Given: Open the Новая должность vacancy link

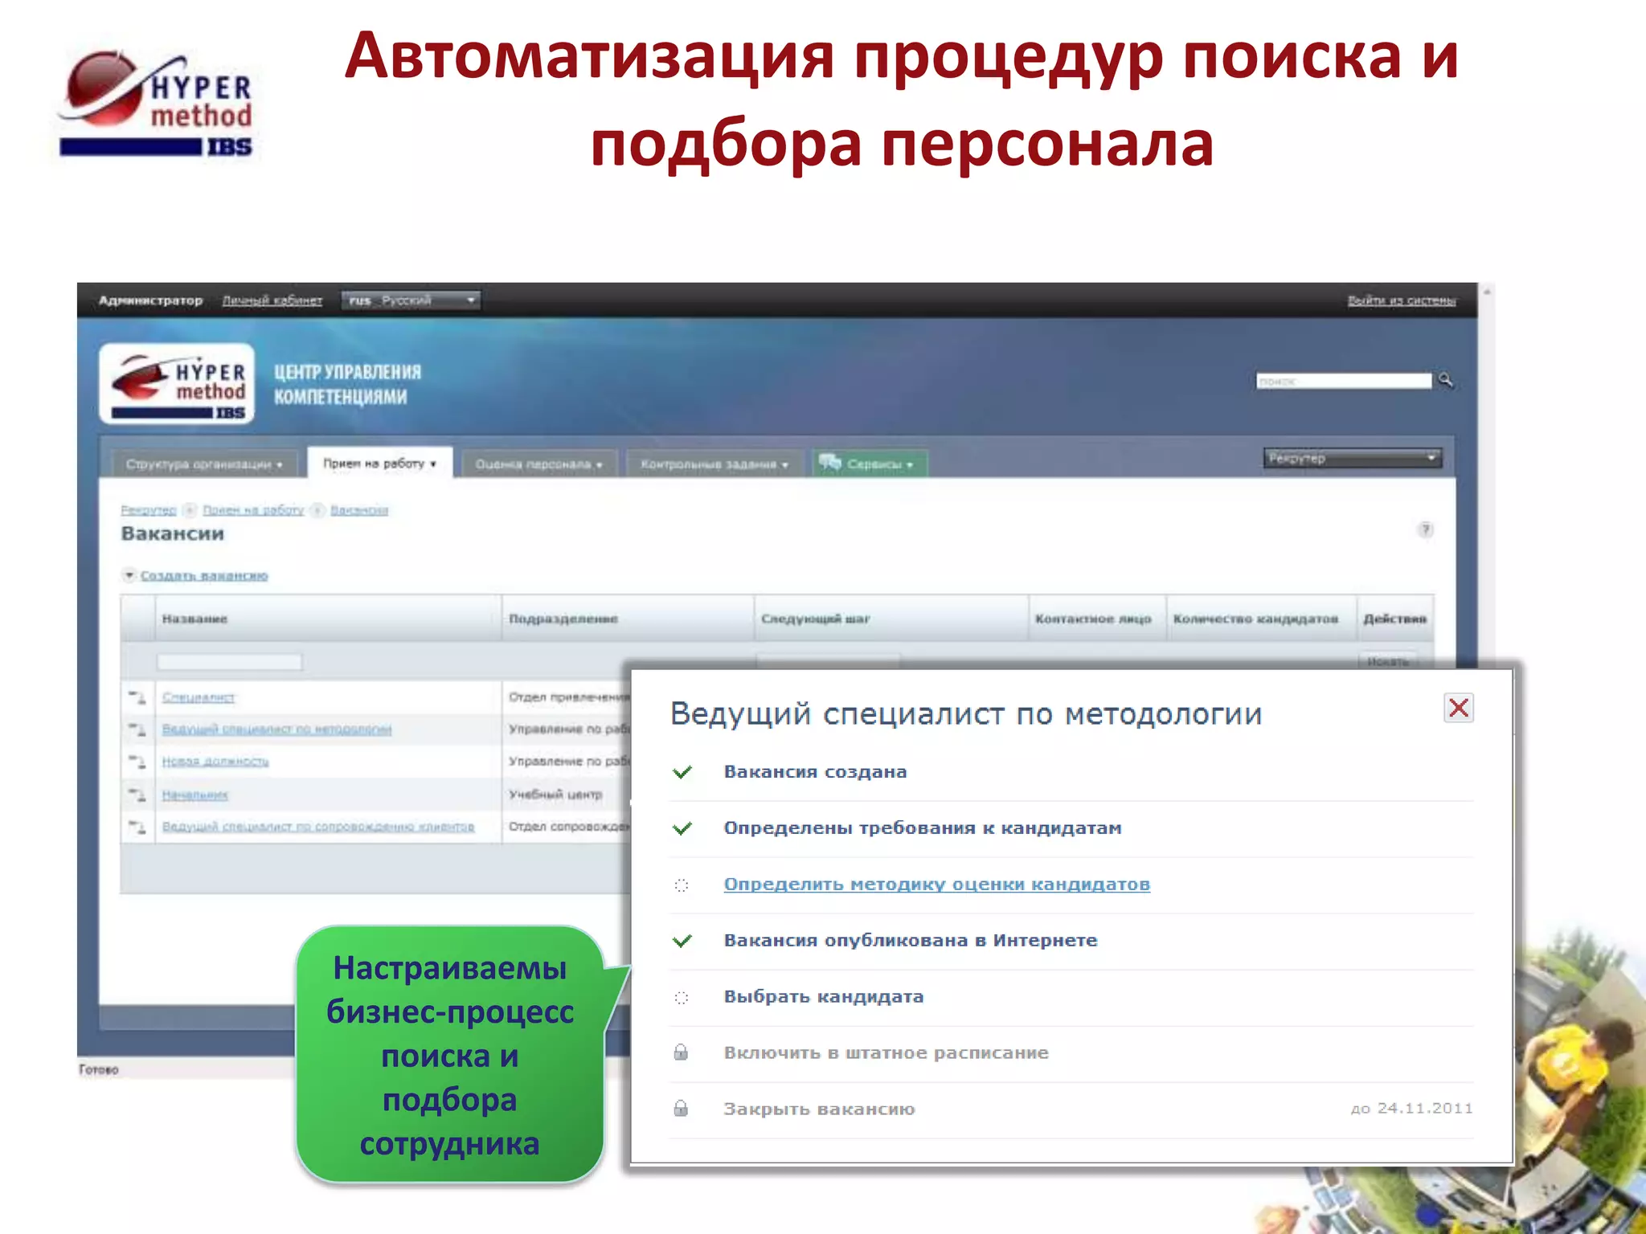Looking at the screenshot, I should [215, 762].
